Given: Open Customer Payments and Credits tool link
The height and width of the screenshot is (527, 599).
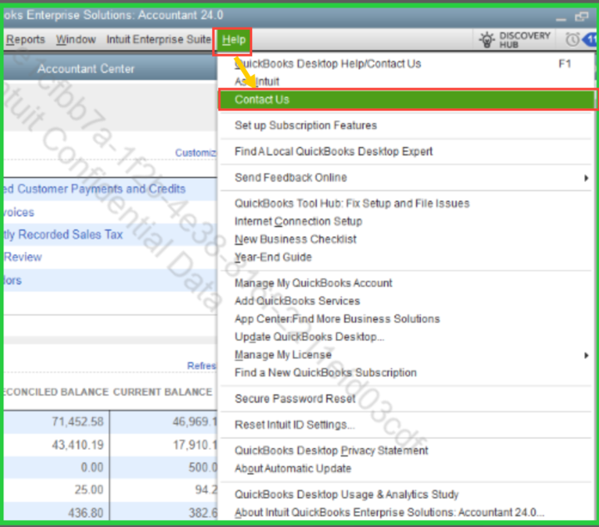Looking at the screenshot, I should point(95,189).
